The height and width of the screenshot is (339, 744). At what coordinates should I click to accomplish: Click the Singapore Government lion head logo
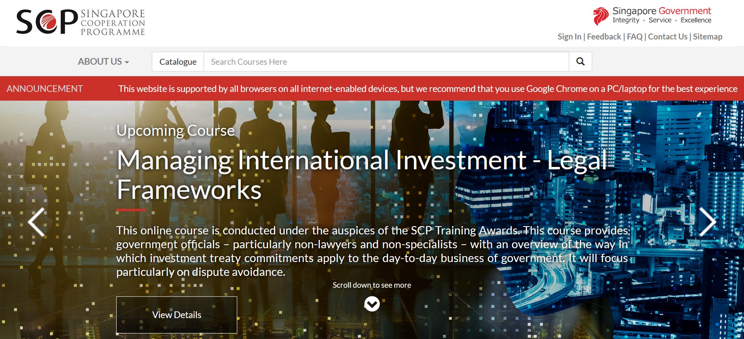601,16
